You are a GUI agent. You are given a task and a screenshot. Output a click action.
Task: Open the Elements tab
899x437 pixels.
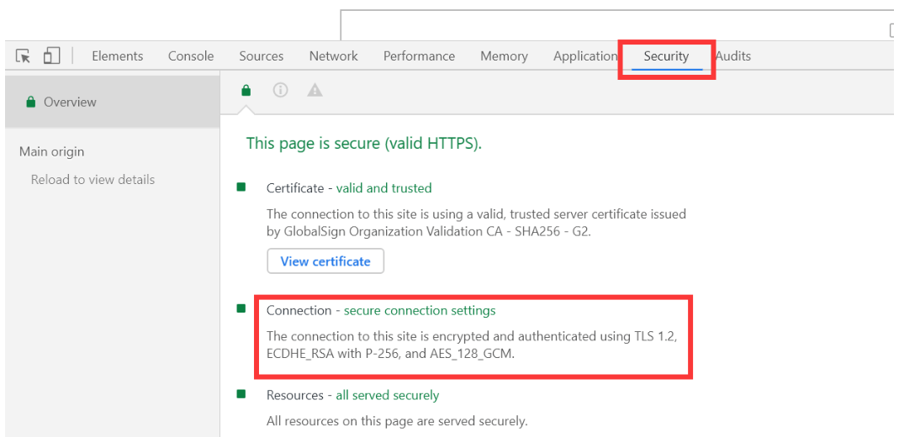pyautogui.click(x=118, y=56)
